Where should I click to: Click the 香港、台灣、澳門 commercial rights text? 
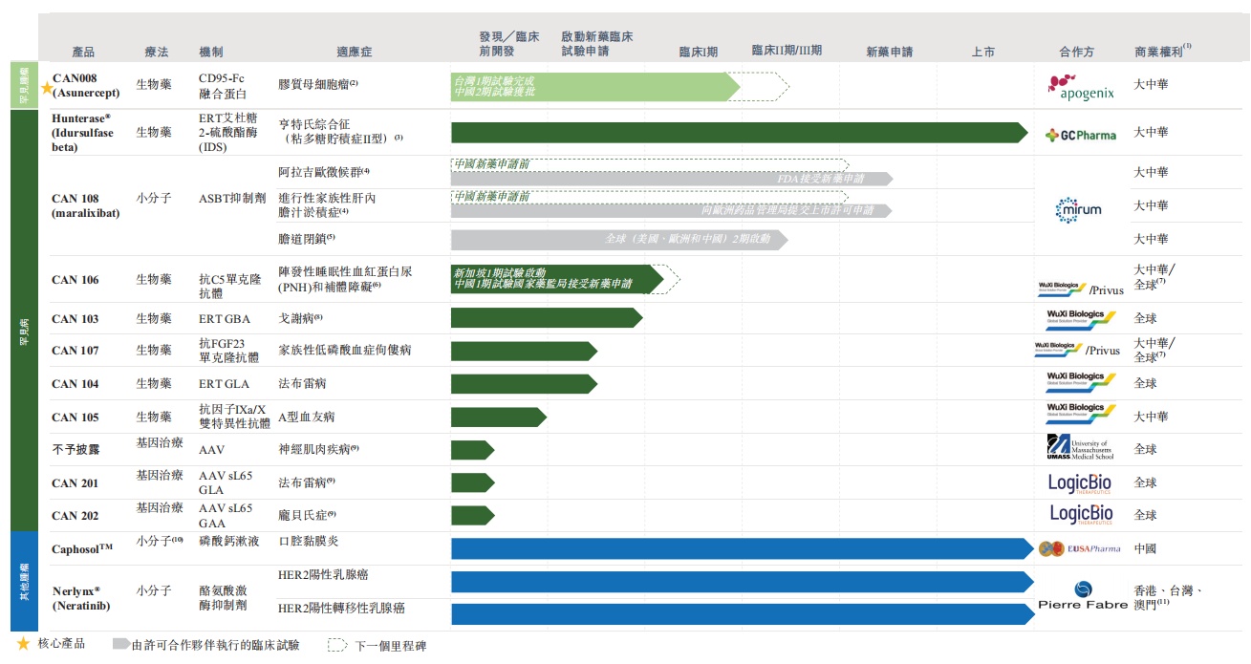[x=1168, y=598]
